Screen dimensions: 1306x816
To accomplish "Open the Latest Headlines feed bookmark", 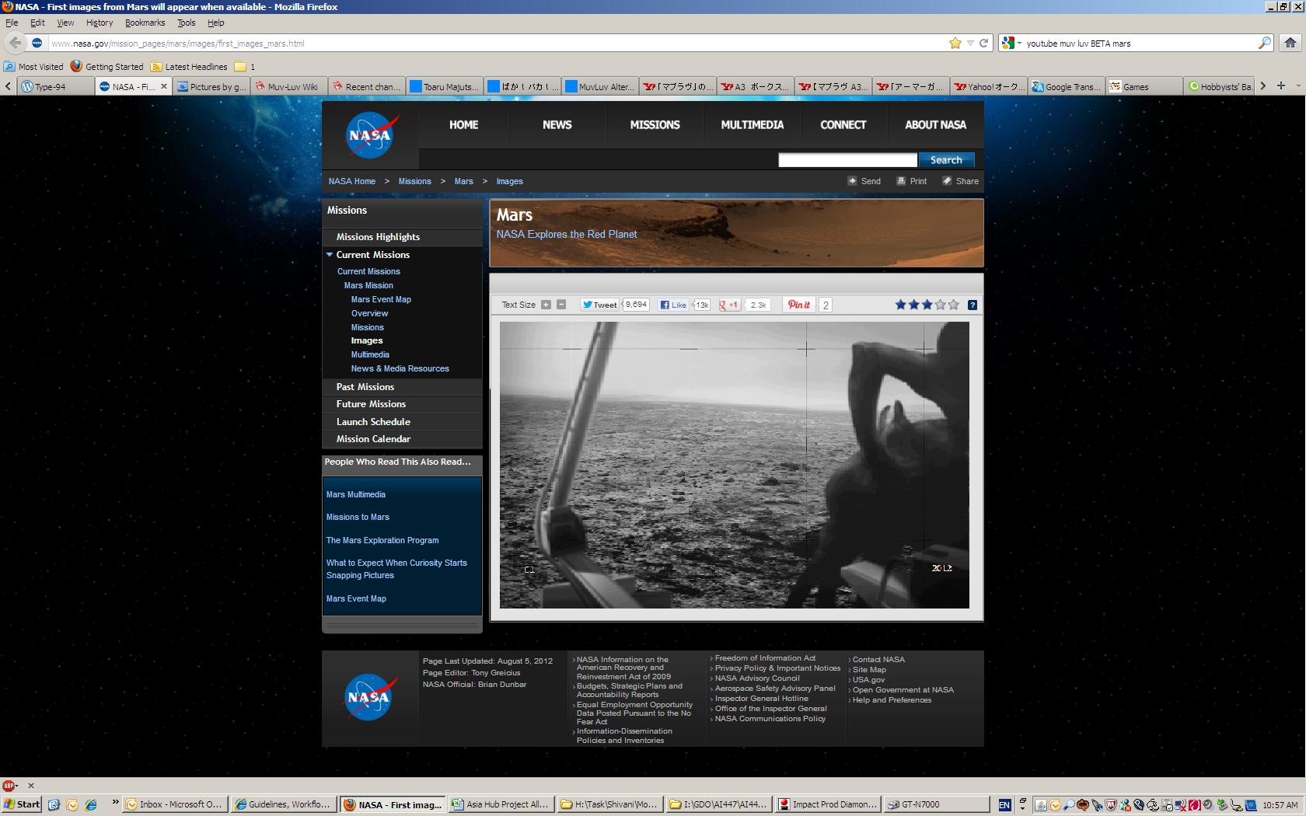I will coord(189,67).
